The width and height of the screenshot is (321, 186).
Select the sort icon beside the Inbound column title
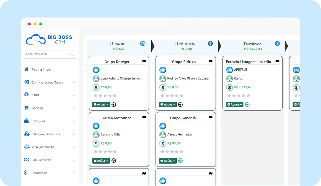click(111, 44)
